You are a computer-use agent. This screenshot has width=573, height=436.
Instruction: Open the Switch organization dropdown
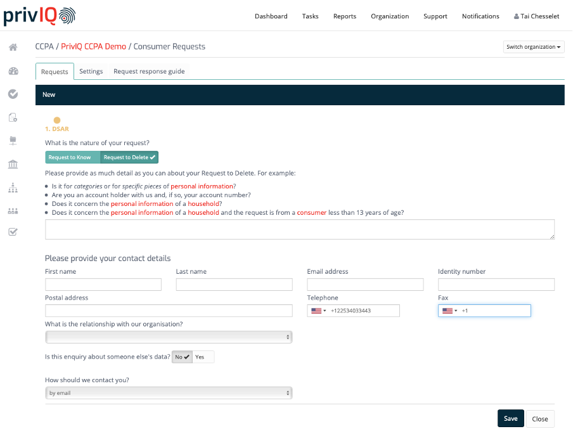click(x=534, y=47)
